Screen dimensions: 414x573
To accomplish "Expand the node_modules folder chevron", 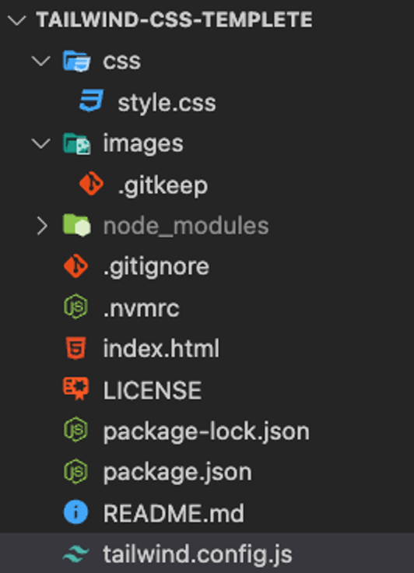I will pos(42,226).
